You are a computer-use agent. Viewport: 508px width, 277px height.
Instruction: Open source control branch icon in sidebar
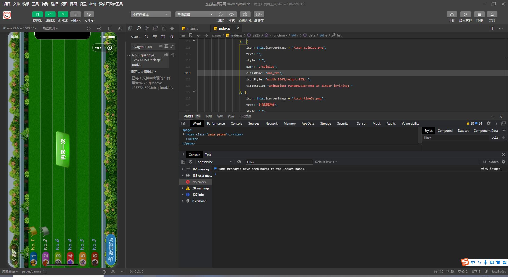[x=147, y=28]
